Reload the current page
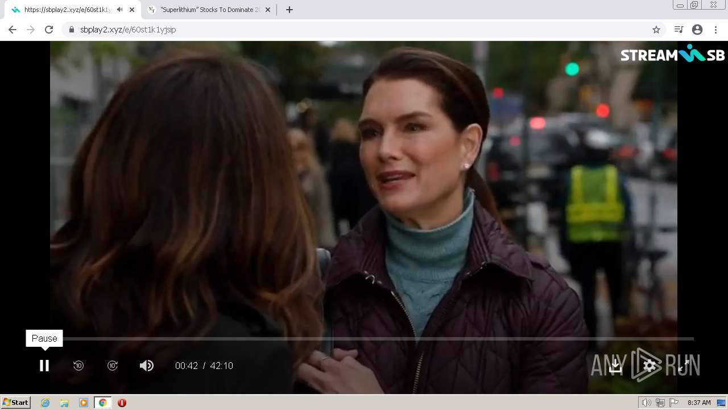728x410 pixels. tap(49, 30)
